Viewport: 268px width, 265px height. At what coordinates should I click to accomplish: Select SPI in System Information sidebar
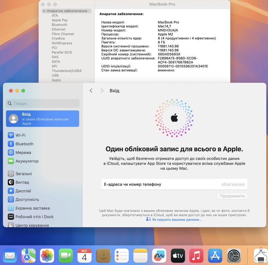point(54,66)
